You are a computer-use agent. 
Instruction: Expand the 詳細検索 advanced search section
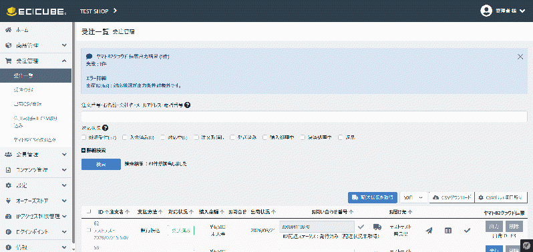94,150
